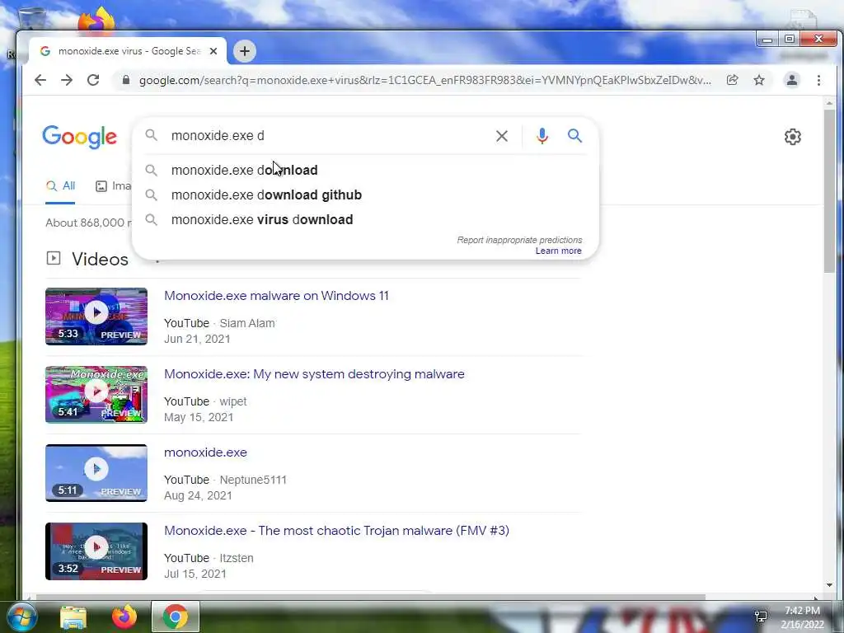Clear the search box text
The width and height of the screenshot is (844, 633).
(502, 136)
